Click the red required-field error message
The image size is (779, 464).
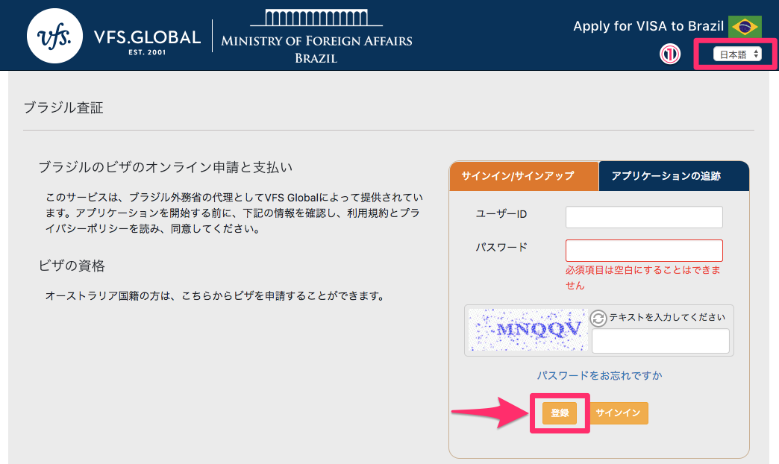643,278
